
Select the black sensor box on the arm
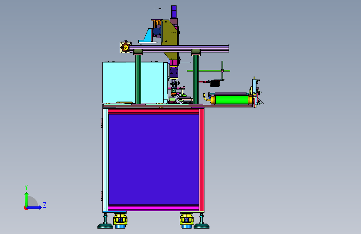(x=215, y=83)
